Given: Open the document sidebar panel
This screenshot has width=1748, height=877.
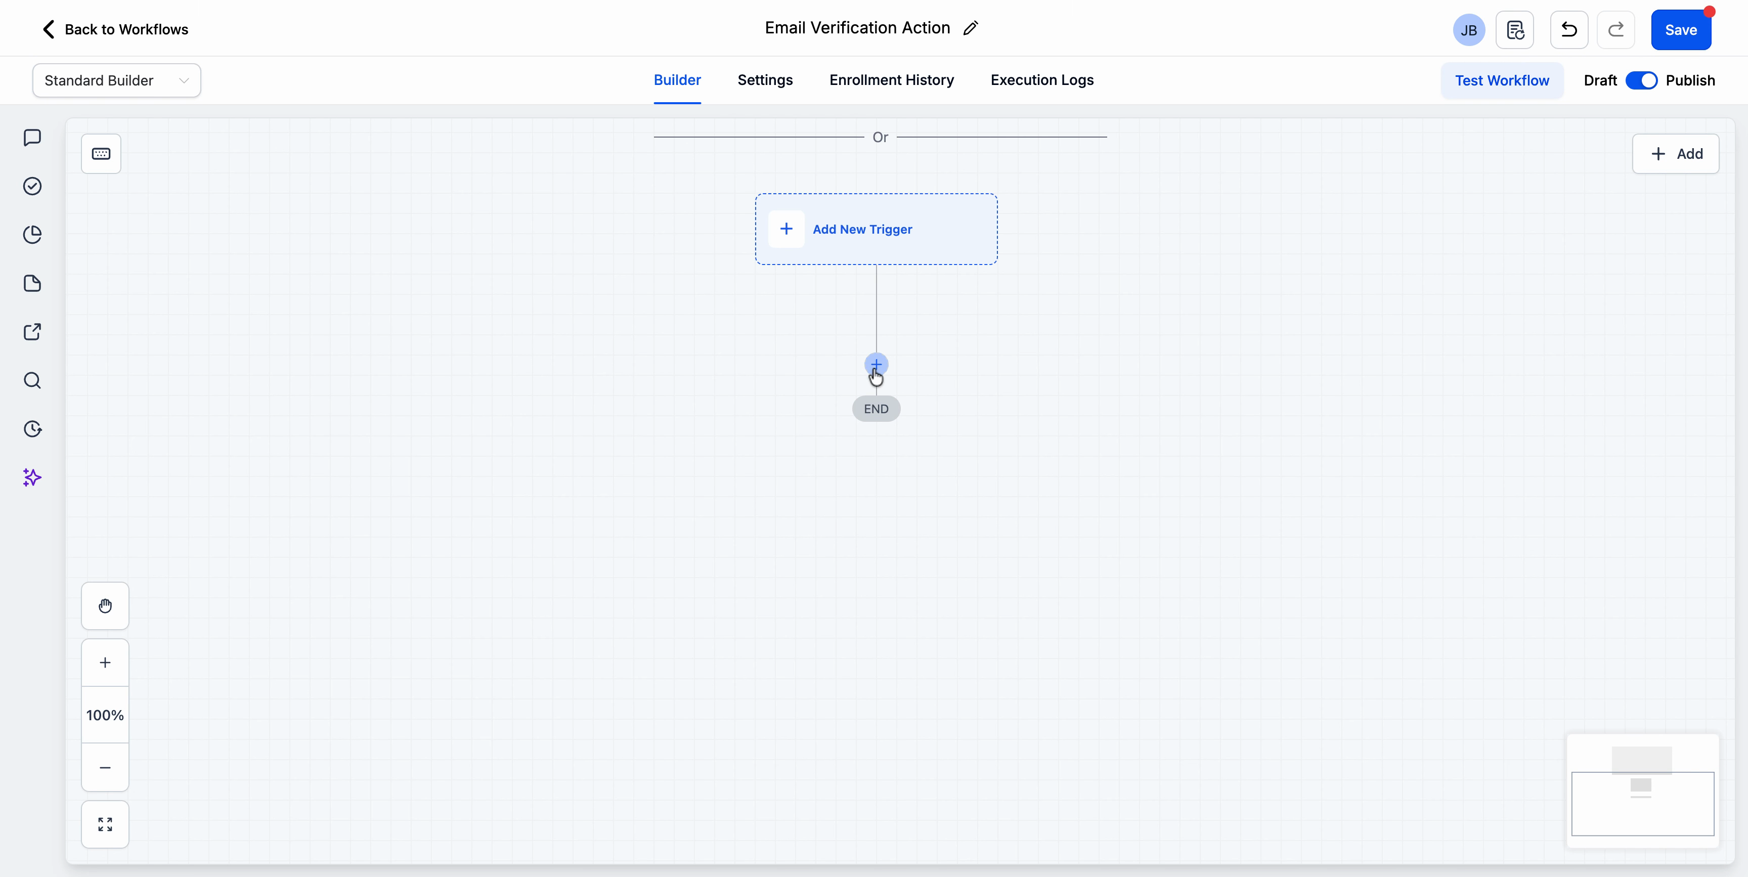Looking at the screenshot, I should [32, 284].
